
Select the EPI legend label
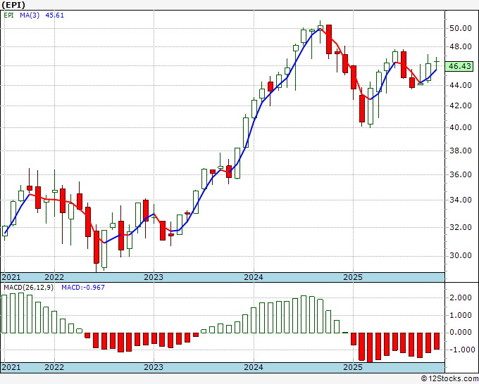(8, 15)
